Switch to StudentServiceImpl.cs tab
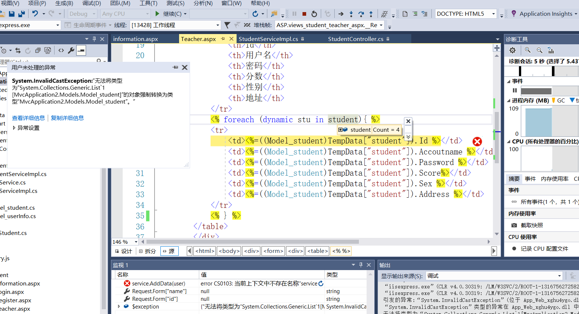 [x=268, y=39]
